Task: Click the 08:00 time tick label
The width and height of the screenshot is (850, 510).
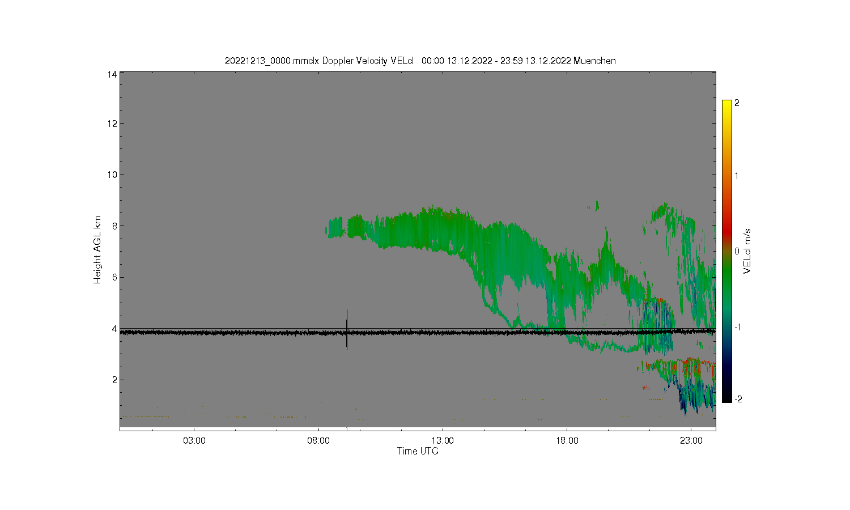Action: point(318,440)
